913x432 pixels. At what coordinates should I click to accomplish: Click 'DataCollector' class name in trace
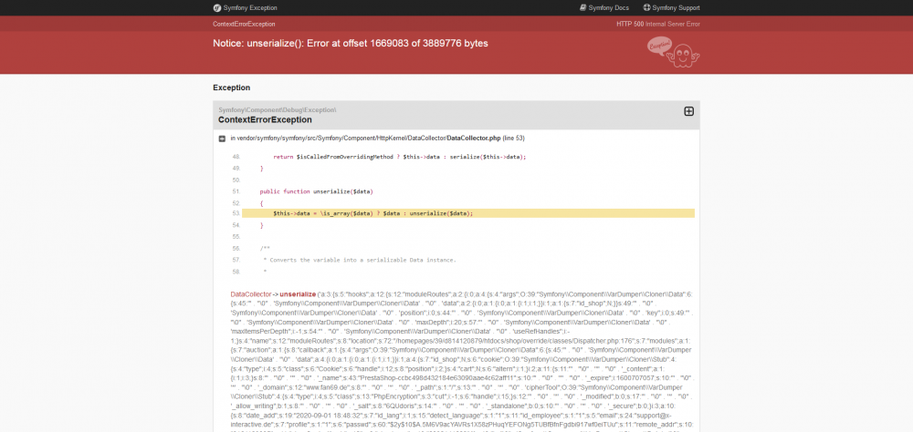coord(251,294)
